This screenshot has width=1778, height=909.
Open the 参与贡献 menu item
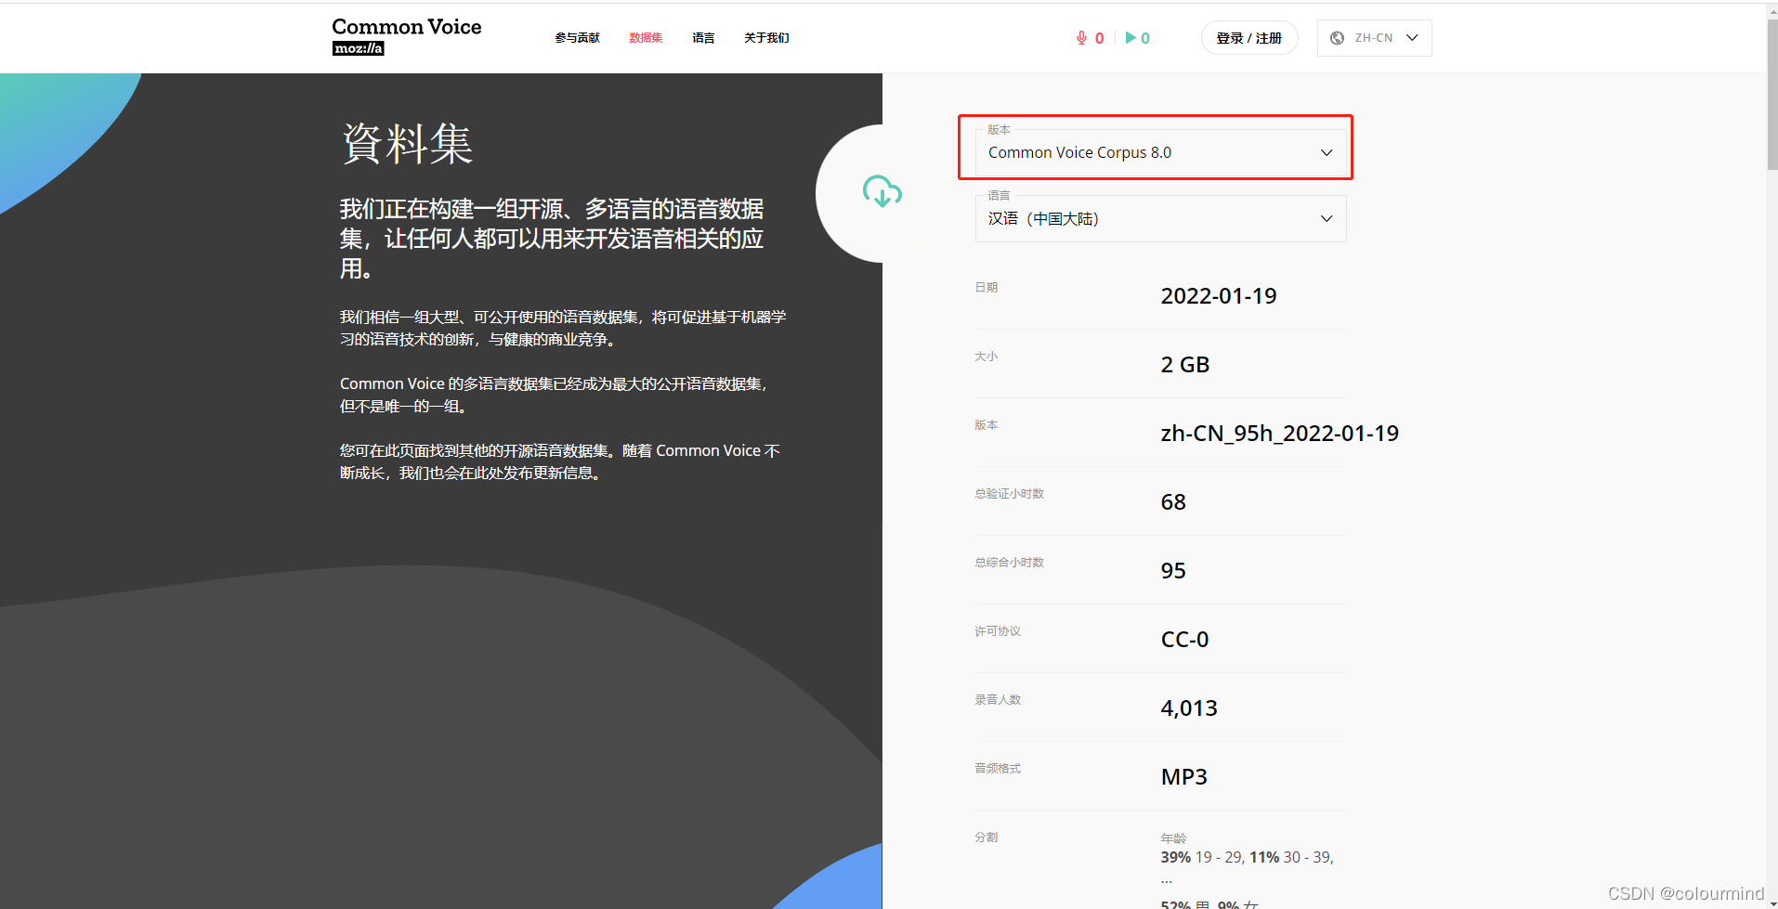point(577,38)
